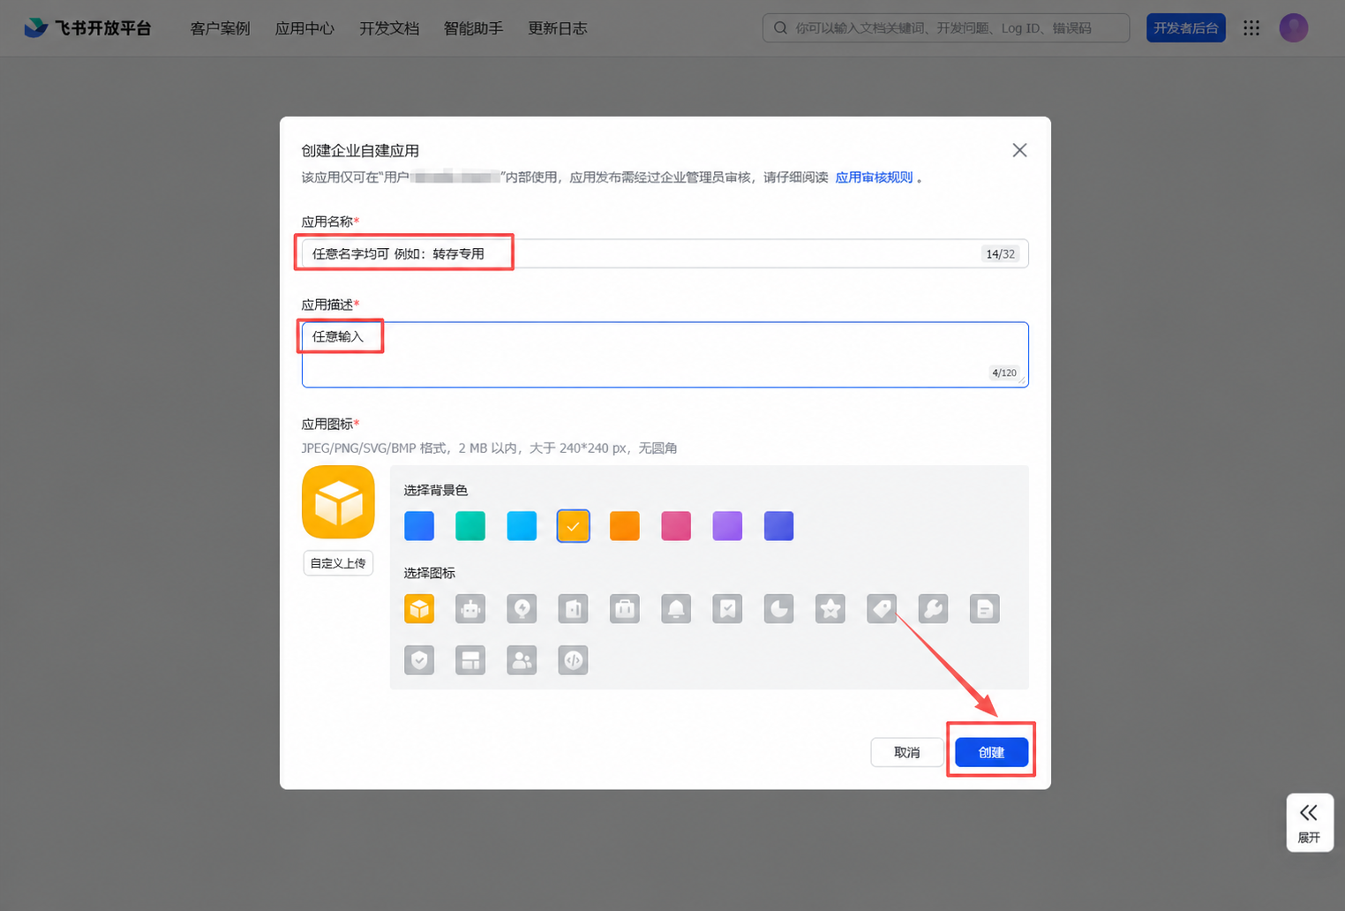Image resolution: width=1345 pixels, height=911 pixels.
Task: Select the bookmark checkmark app icon
Action: 727,609
